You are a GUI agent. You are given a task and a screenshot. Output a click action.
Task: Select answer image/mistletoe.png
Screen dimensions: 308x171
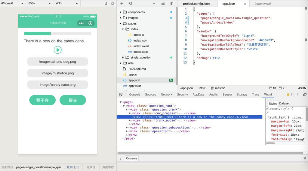(57, 73)
